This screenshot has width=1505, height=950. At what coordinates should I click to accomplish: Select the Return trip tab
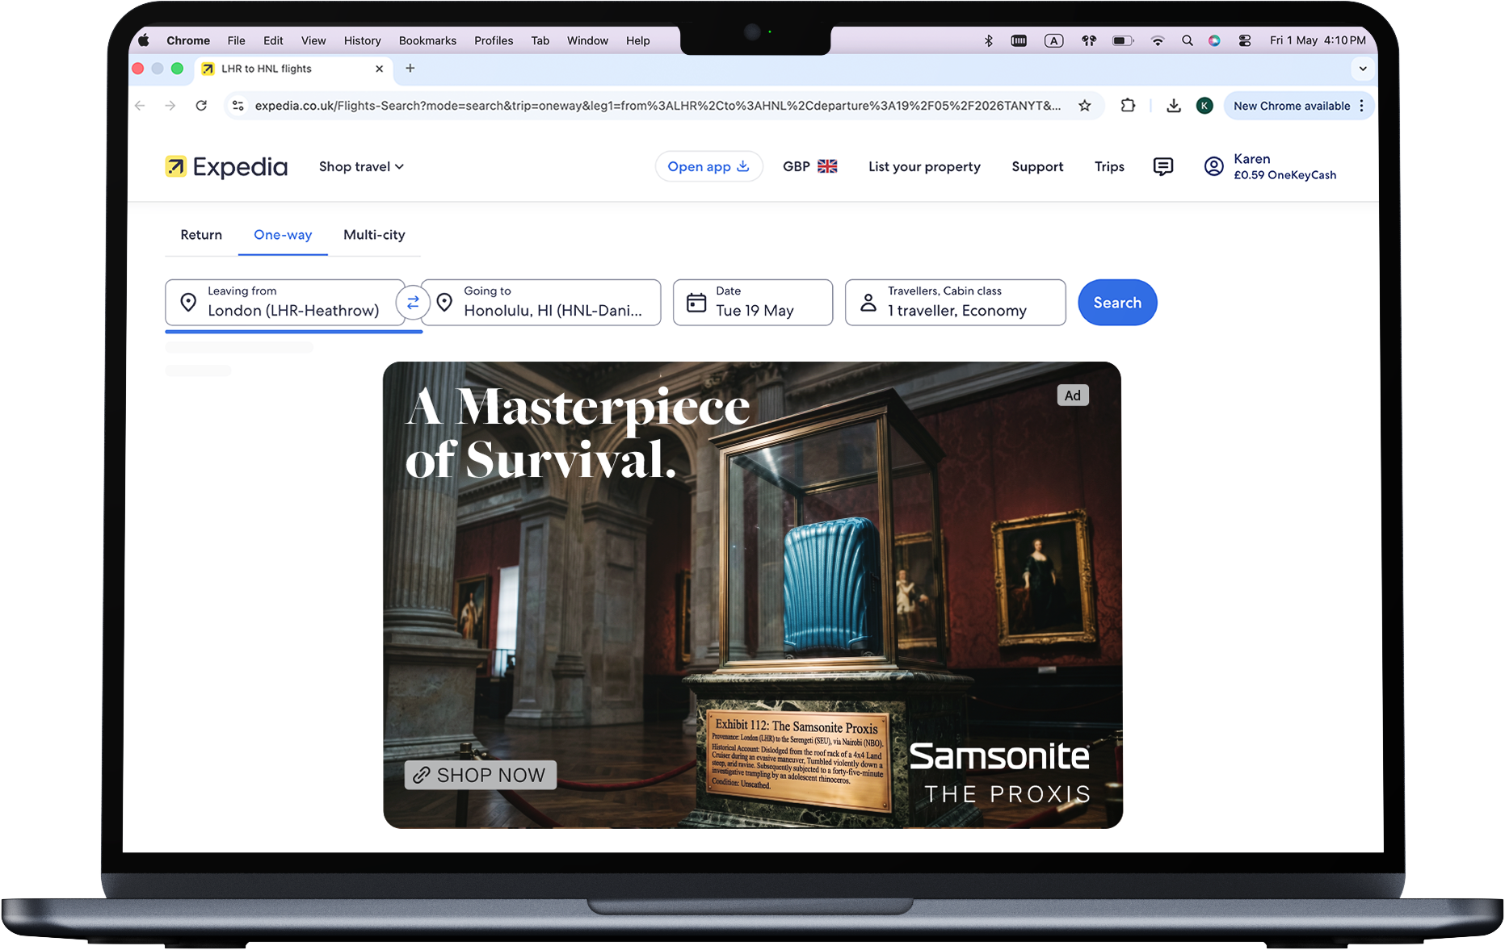coord(201,235)
